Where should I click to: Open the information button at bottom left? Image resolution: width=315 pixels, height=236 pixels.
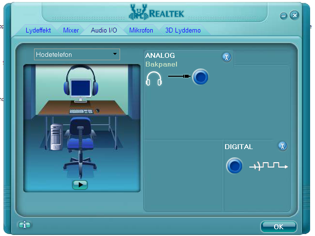(x=24, y=225)
